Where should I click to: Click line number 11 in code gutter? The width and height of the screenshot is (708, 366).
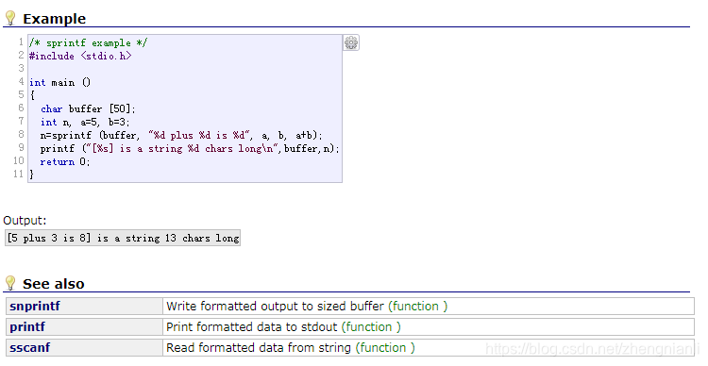(x=19, y=174)
